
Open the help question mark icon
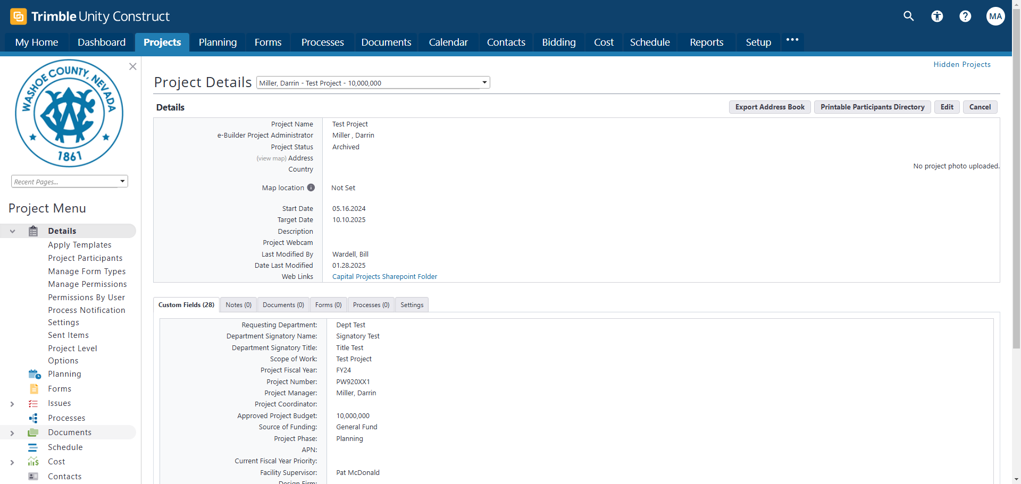coord(965,16)
